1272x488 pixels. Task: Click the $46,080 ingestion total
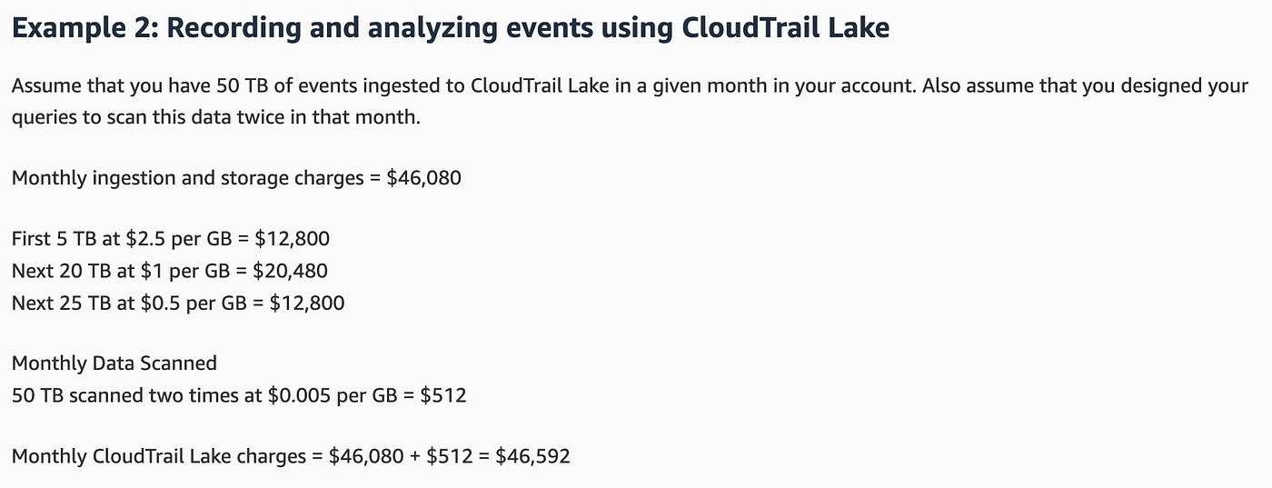(424, 178)
